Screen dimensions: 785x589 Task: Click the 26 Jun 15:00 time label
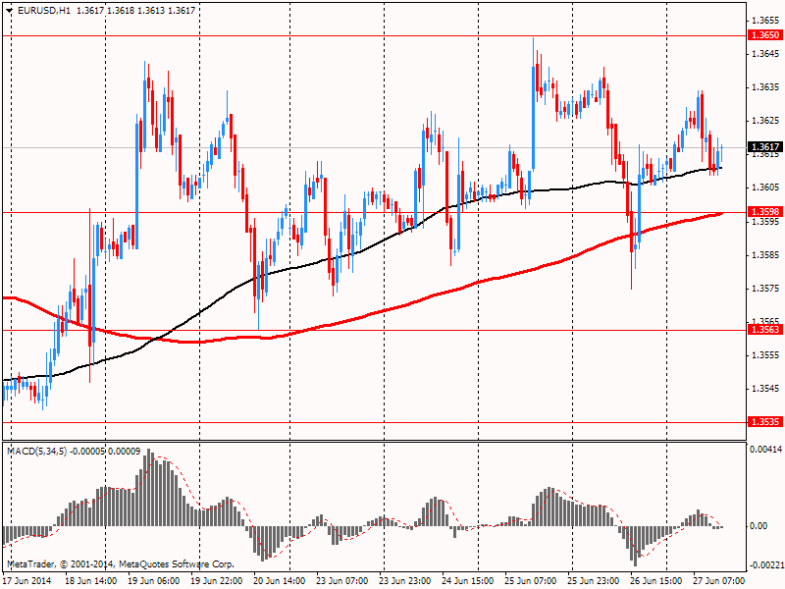coord(655,581)
